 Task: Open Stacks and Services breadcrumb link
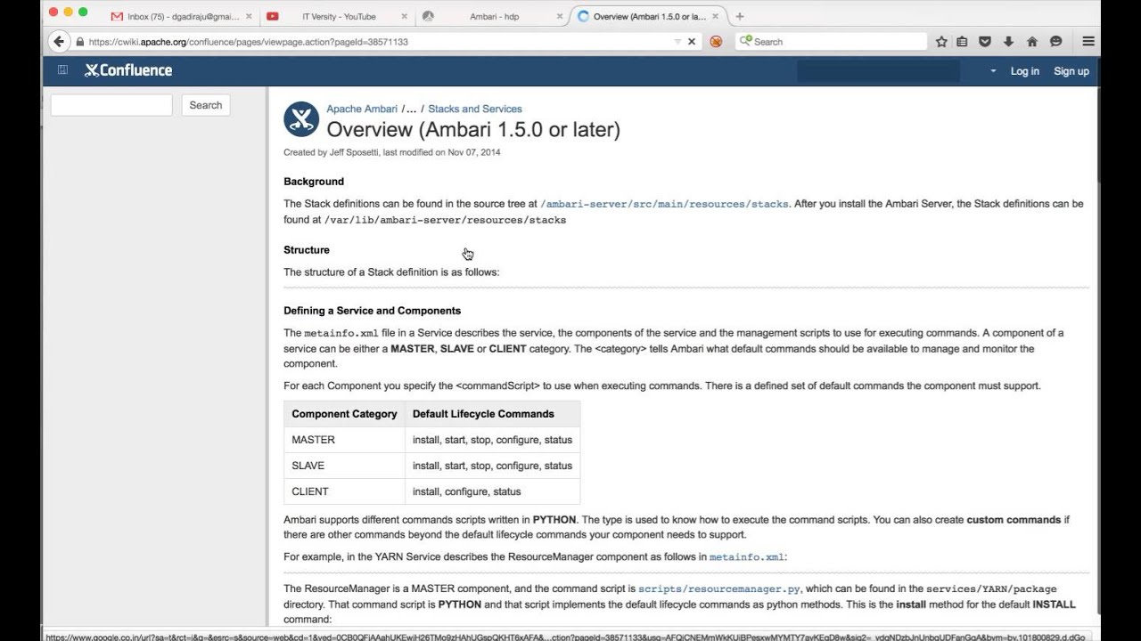475,109
